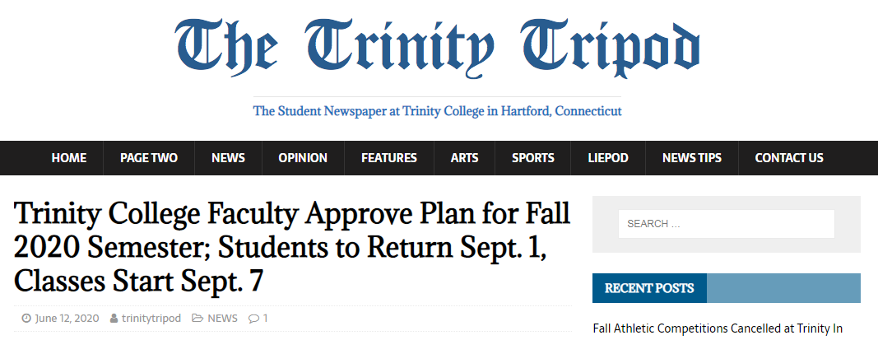Image resolution: width=878 pixels, height=340 pixels.
Task: Open the SPORTS menu item
Action: [x=533, y=158]
